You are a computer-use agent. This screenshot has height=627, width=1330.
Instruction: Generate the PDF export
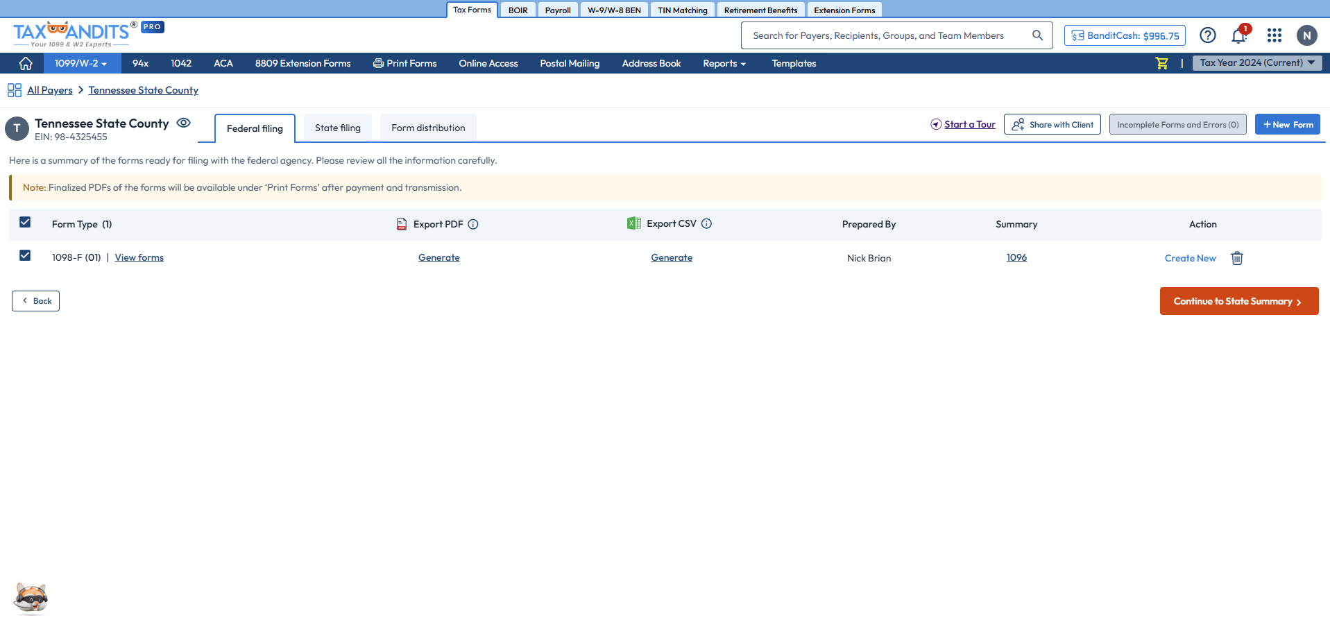pyautogui.click(x=439, y=257)
